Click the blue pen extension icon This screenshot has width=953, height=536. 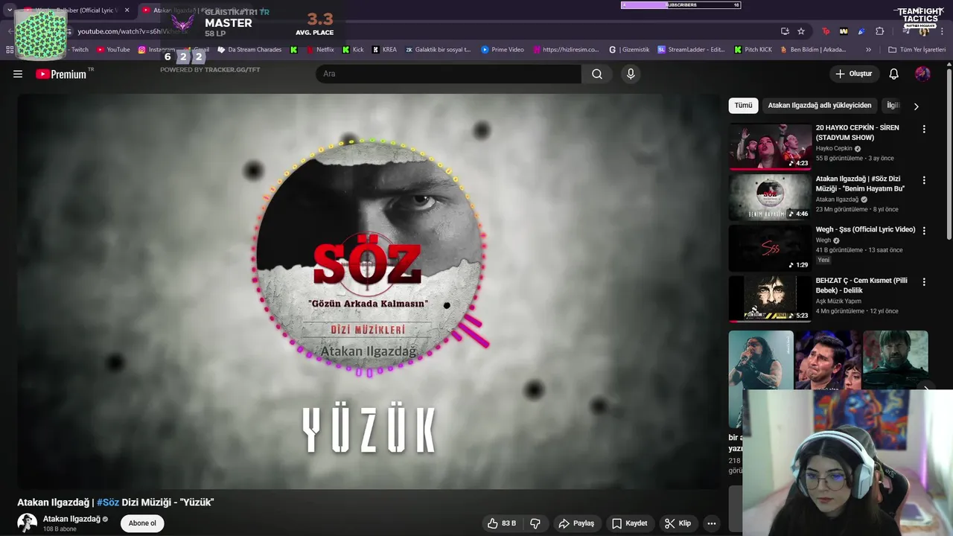[861, 31]
